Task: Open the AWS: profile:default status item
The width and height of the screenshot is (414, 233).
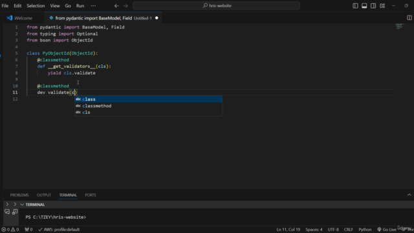Action: pyautogui.click(x=59, y=230)
